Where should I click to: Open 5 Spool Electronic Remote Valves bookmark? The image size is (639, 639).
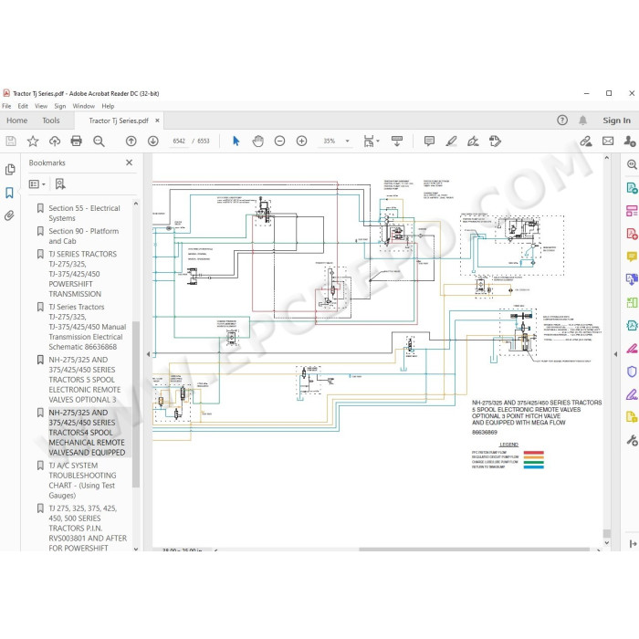tap(84, 380)
